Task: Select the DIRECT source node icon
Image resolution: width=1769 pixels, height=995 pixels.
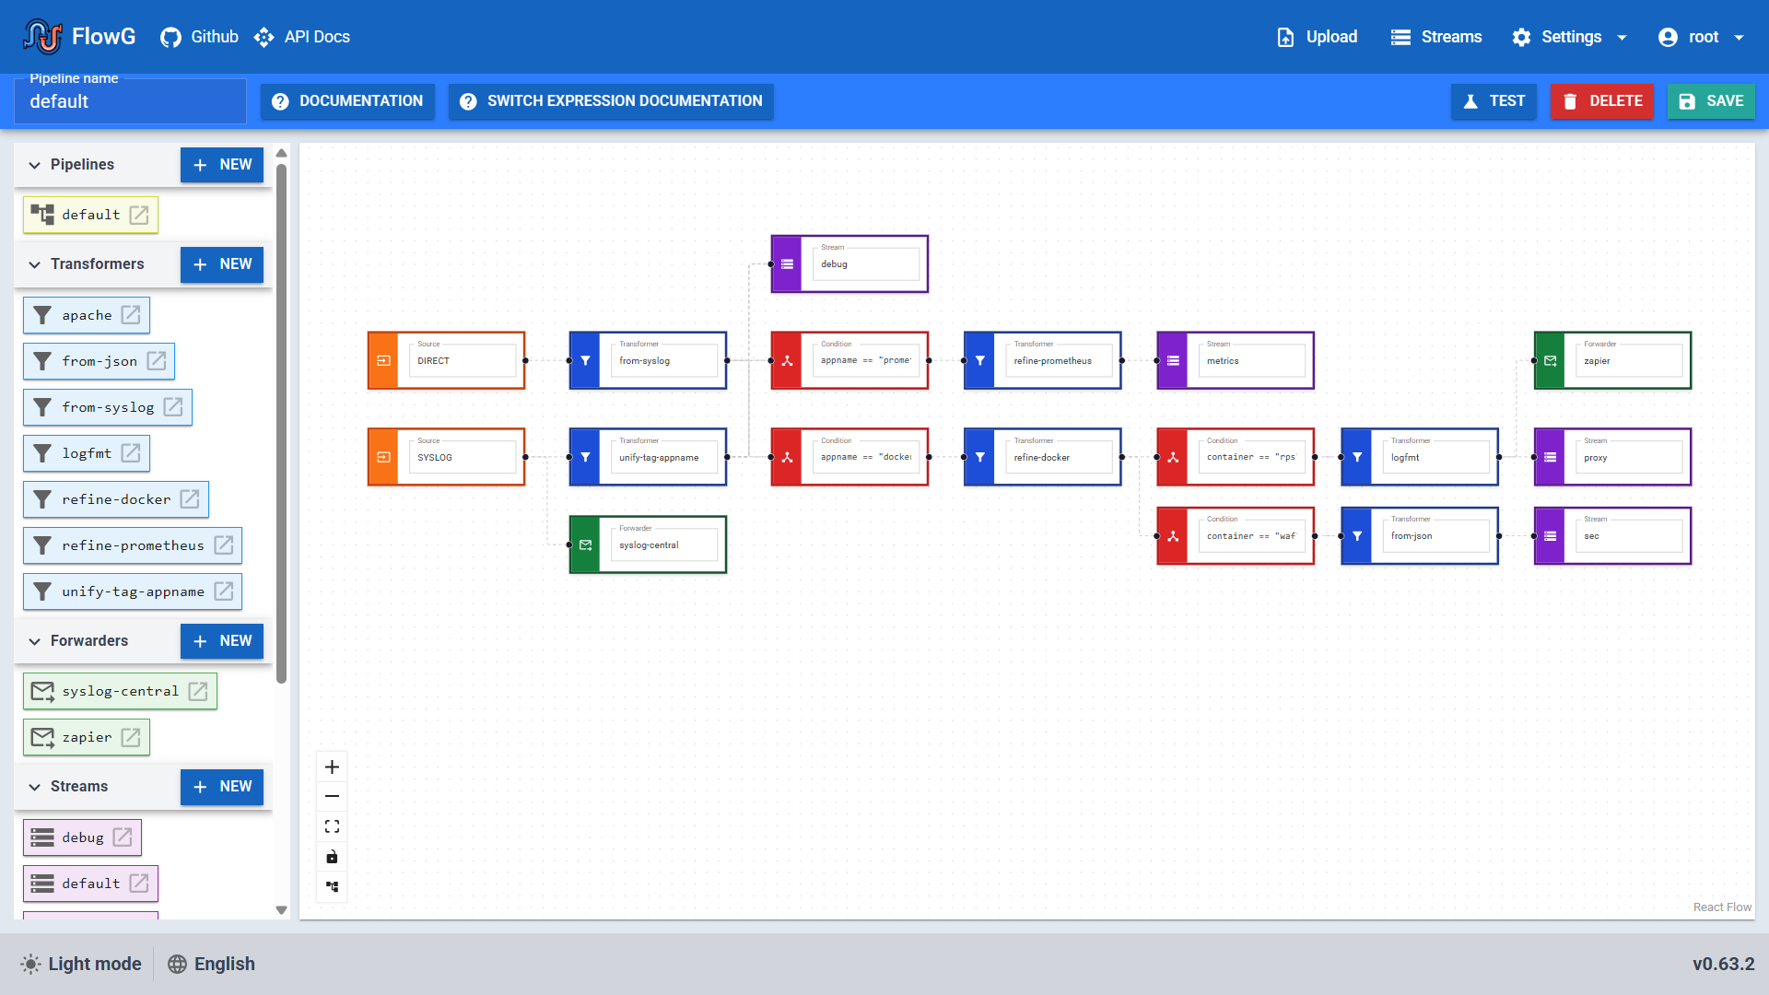Action: (x=384, y=361)
